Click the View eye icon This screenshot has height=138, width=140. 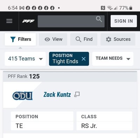pos(47,39)
